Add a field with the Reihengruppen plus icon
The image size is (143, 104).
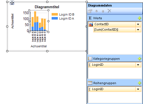[x=140, y=83]
